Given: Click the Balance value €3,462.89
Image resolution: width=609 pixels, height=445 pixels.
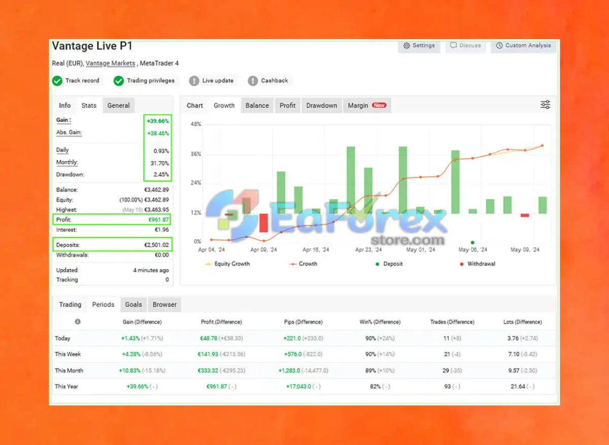Looking at the screenshot, I should (156, 190).
